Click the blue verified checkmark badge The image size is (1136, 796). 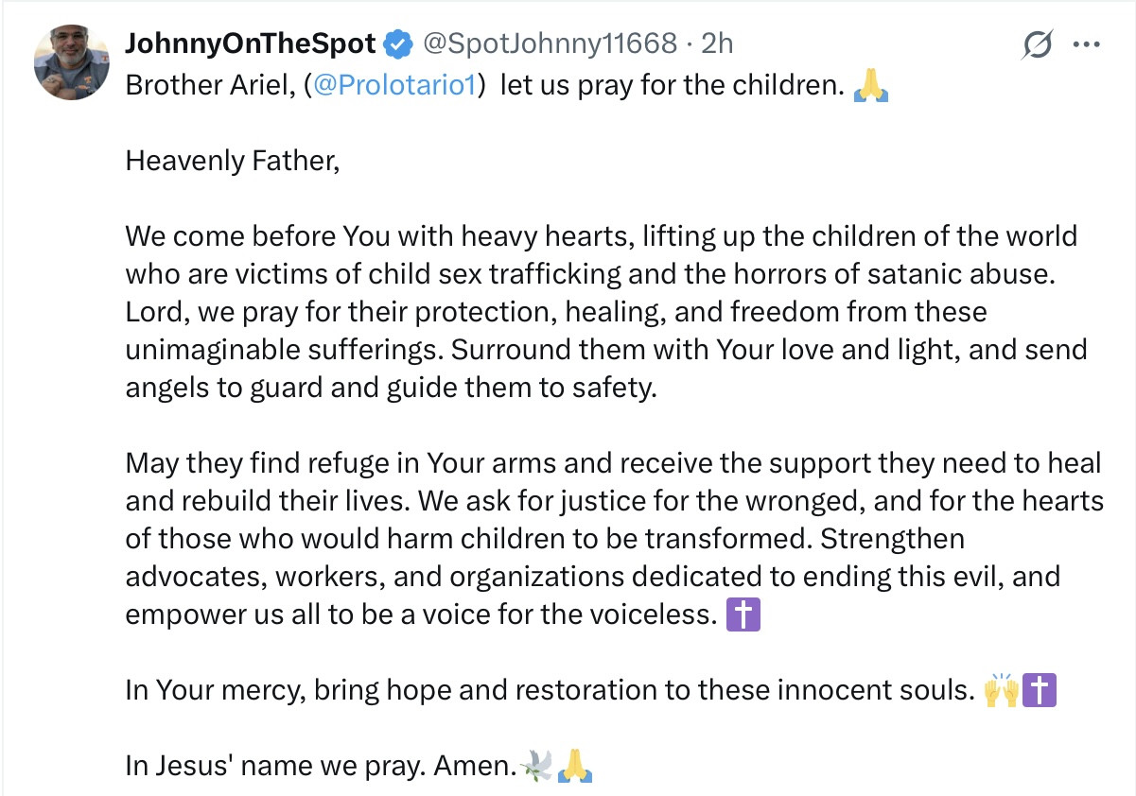coord(398,43)
